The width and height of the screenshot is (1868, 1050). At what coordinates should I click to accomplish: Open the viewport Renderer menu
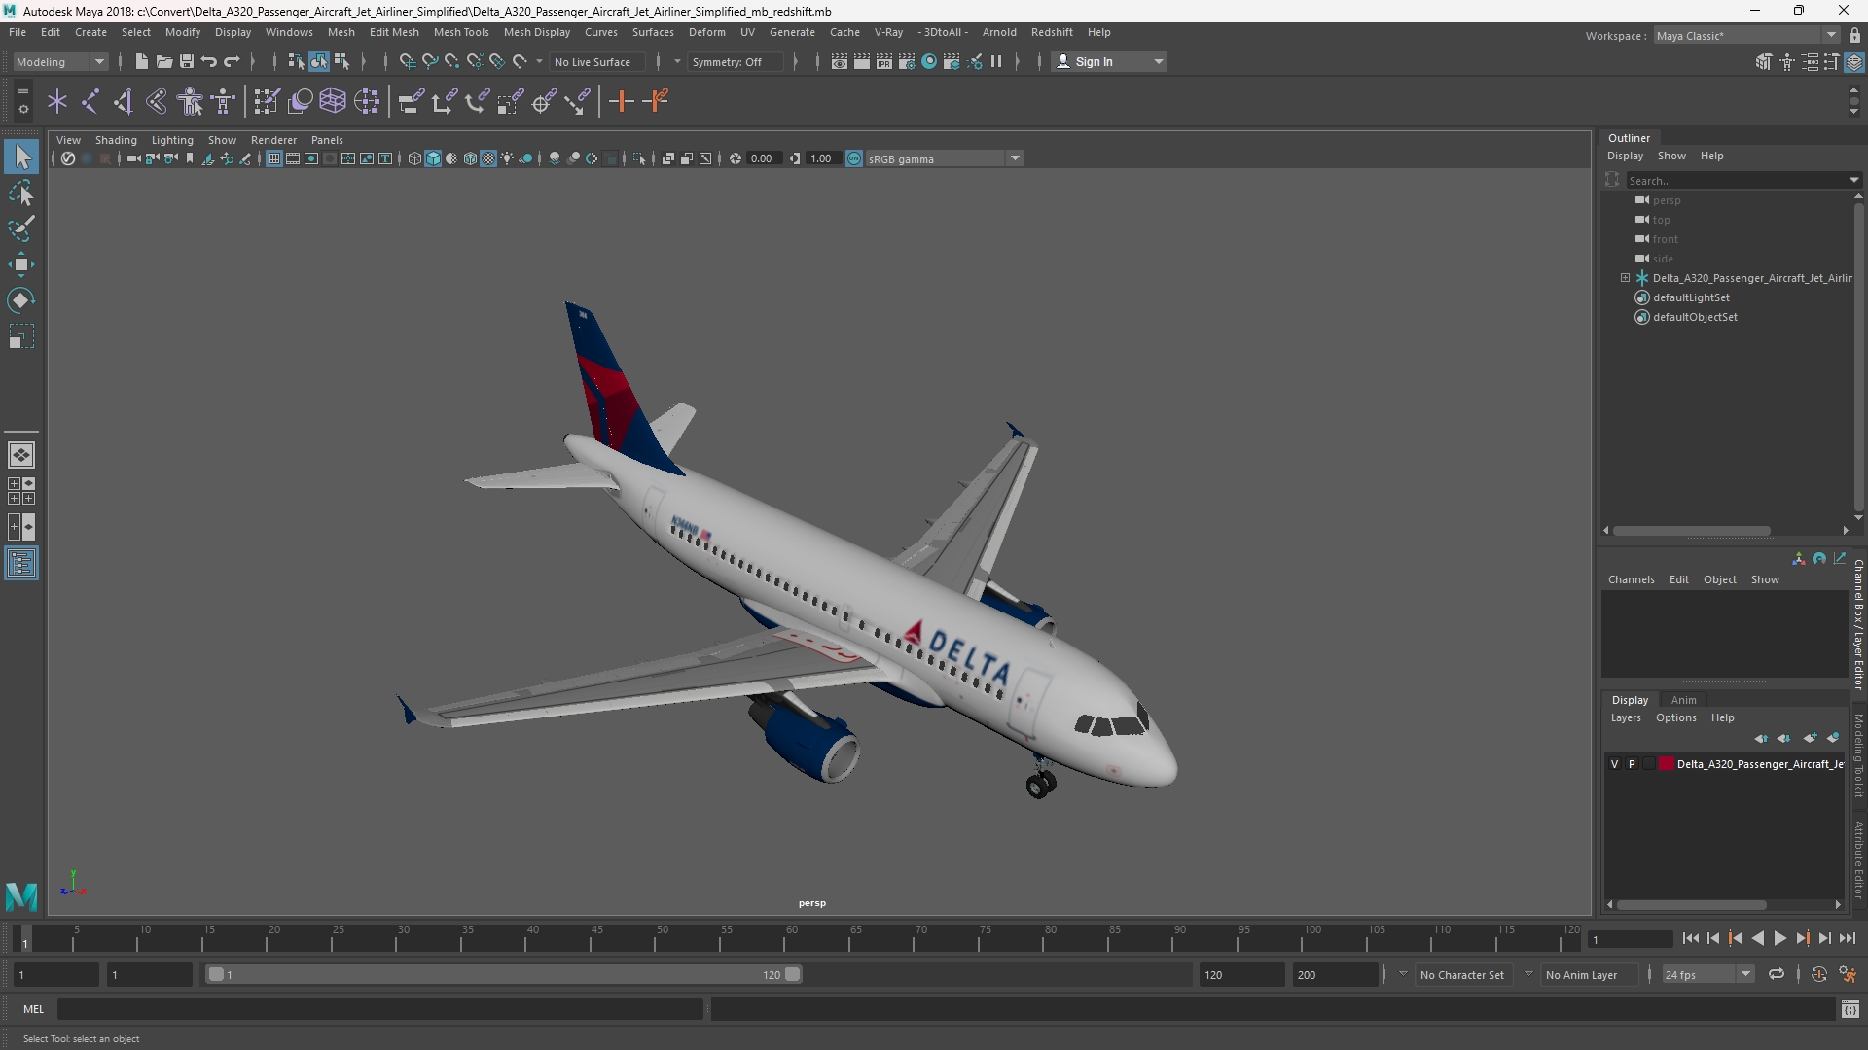(x=273, y=140)
